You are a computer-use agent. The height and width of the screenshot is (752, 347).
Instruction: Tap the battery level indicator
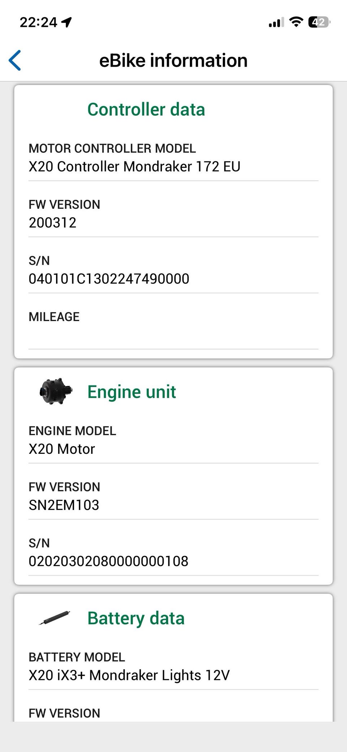point(319,22)
